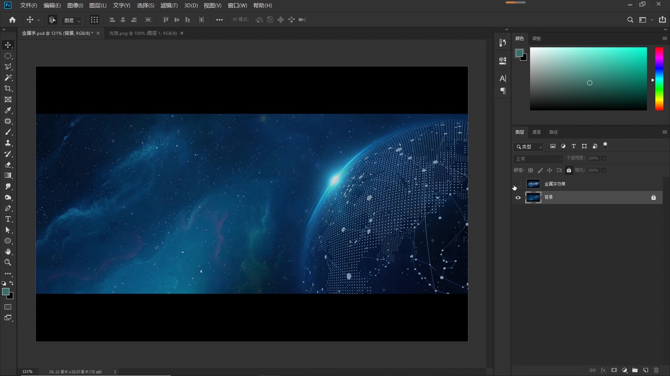
Task: Open the 正常 blend mode dropdown
Action: [x=538, y=159]
